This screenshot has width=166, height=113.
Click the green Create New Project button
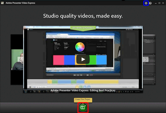click(x=83, y=108)
